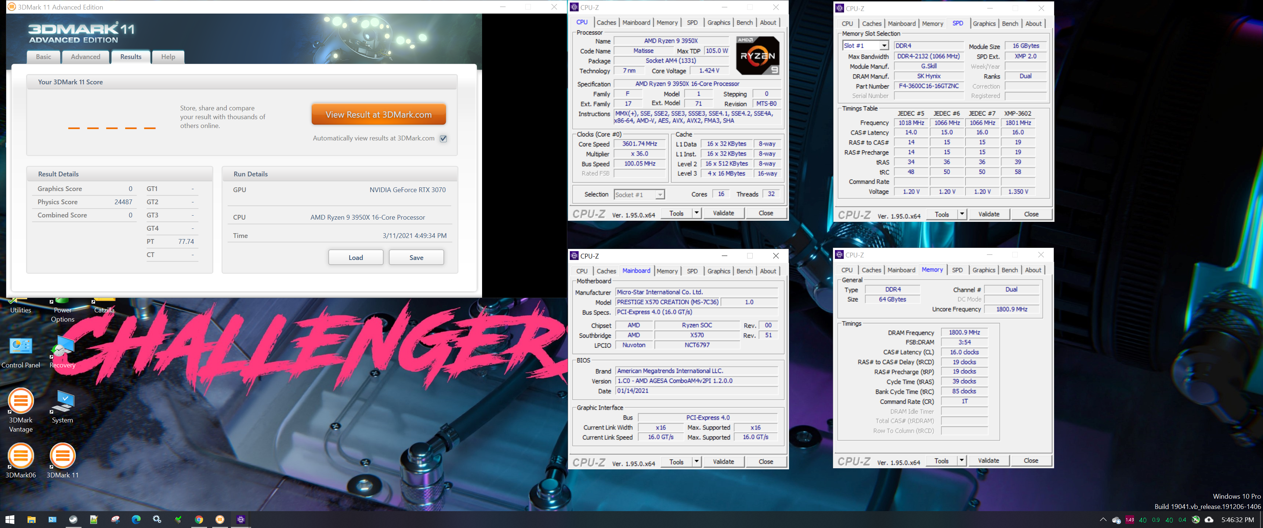This screenshot has width=1263, height=528.
Task: Click the BIOS date 01/14/2021 field
Action: click(696, 391)
